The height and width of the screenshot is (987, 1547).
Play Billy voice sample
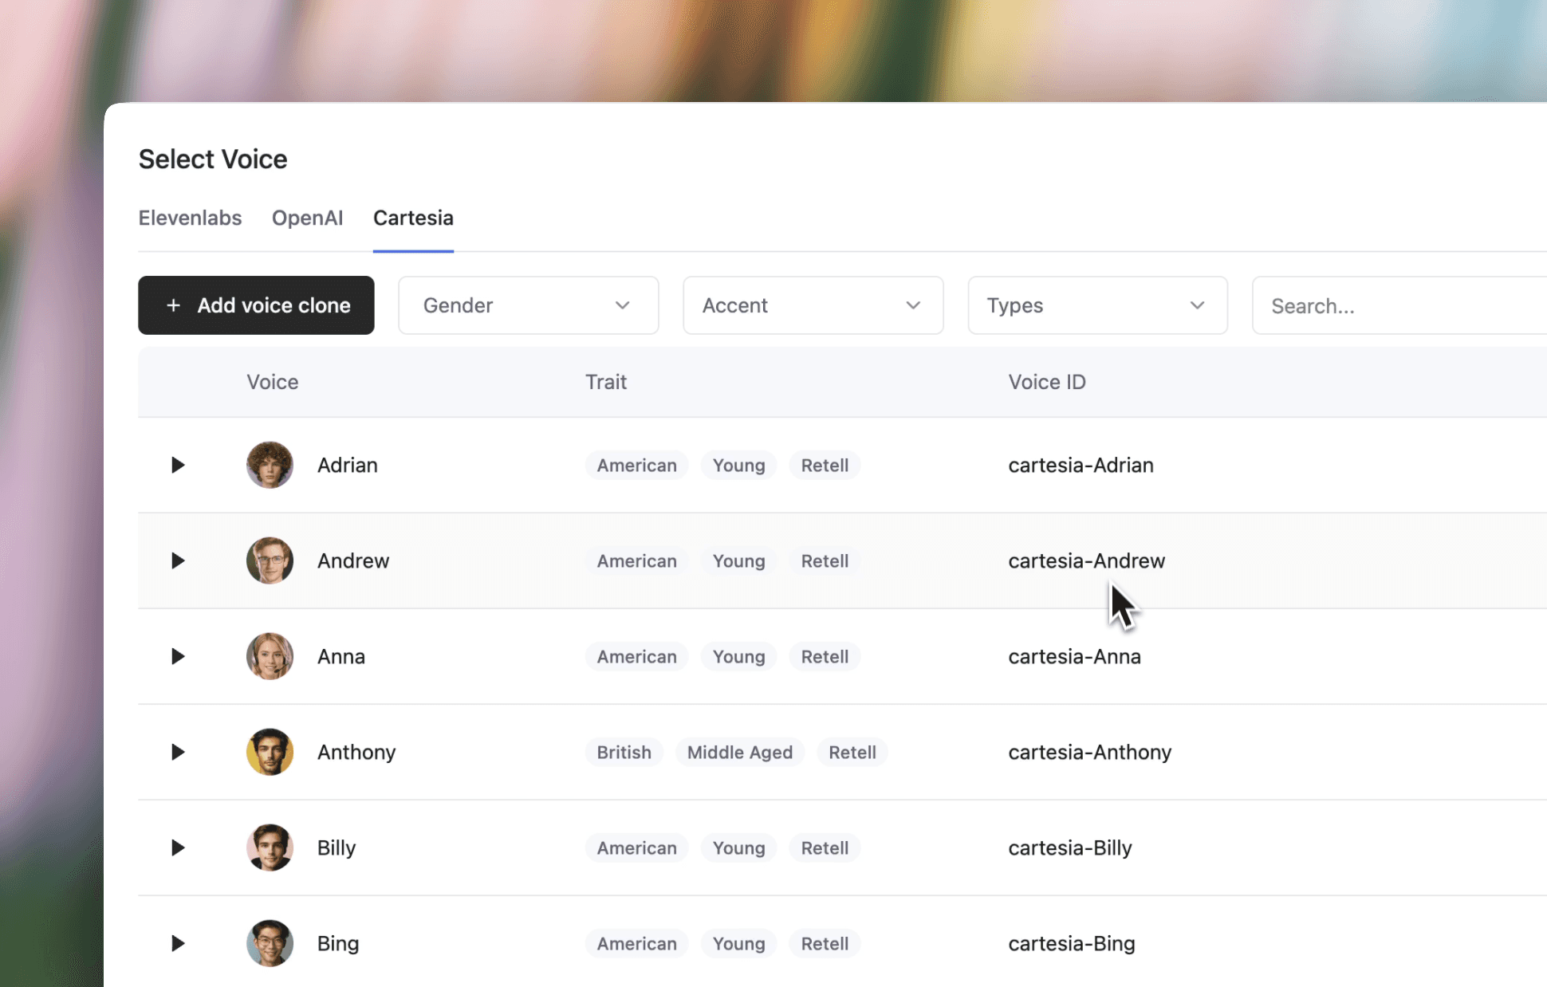177,847
